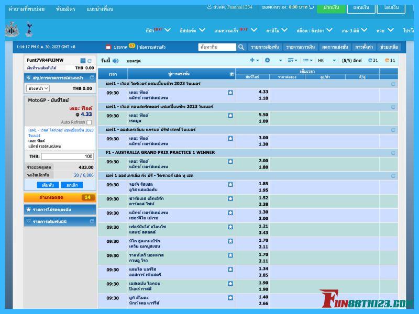Open the รายงานการเงิน tab
Screen dimensions: 419x314
click(300, 47)
